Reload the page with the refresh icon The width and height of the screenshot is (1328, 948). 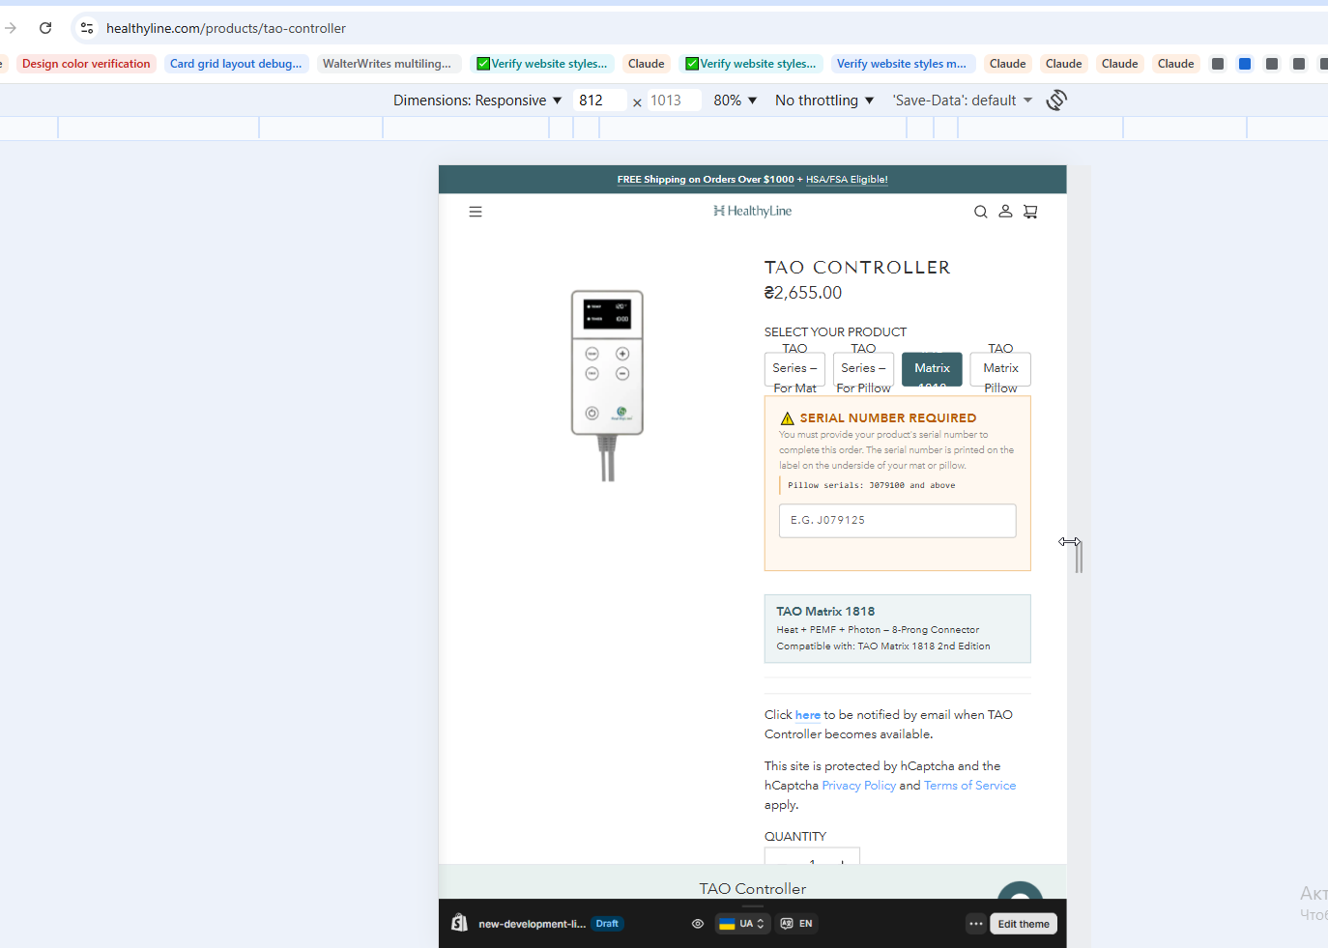(x=45, y=28)
